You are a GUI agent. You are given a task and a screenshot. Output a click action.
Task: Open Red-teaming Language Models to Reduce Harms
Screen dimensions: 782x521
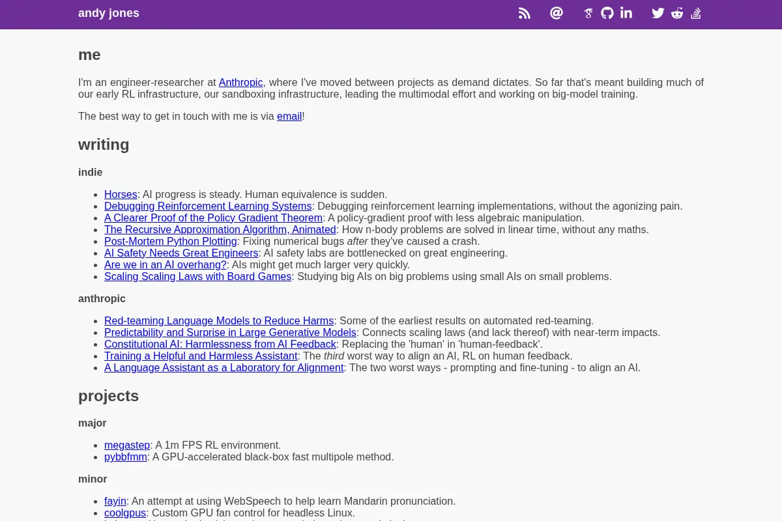tap(219, 321)
